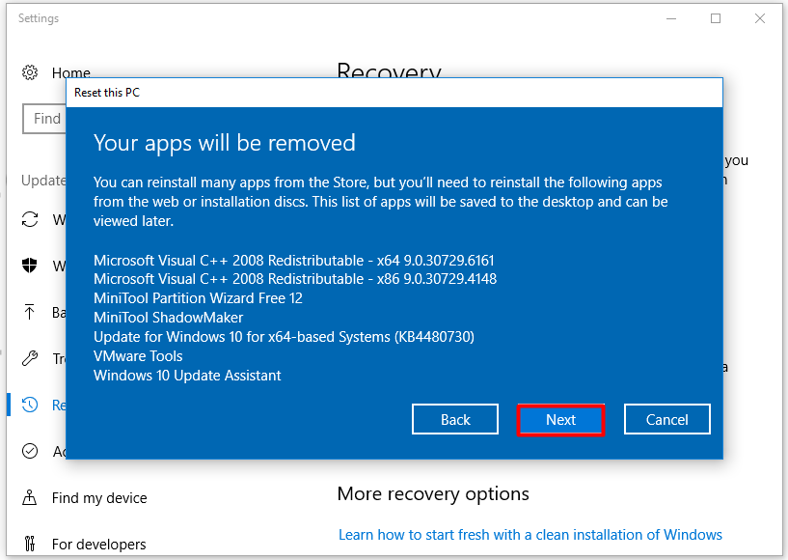
Task: Open the clean installation of Windows link
Action: tap(530, 534)
